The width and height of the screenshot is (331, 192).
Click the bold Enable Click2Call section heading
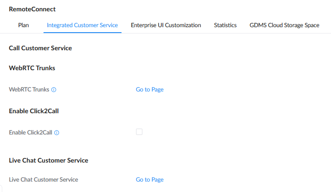[34, 111]
